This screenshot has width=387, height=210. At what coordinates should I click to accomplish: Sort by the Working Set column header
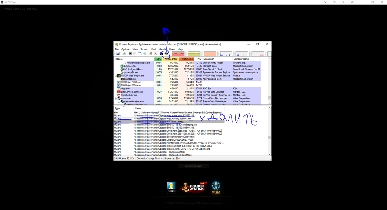click(x=187, y=59)
